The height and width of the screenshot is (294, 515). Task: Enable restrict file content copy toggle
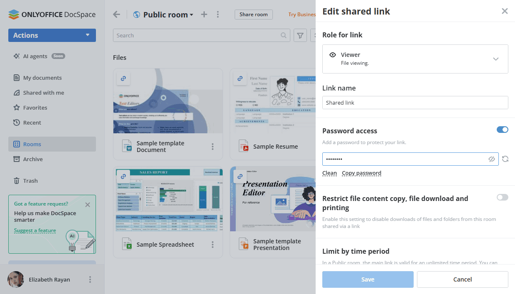(x=502, y=197)
